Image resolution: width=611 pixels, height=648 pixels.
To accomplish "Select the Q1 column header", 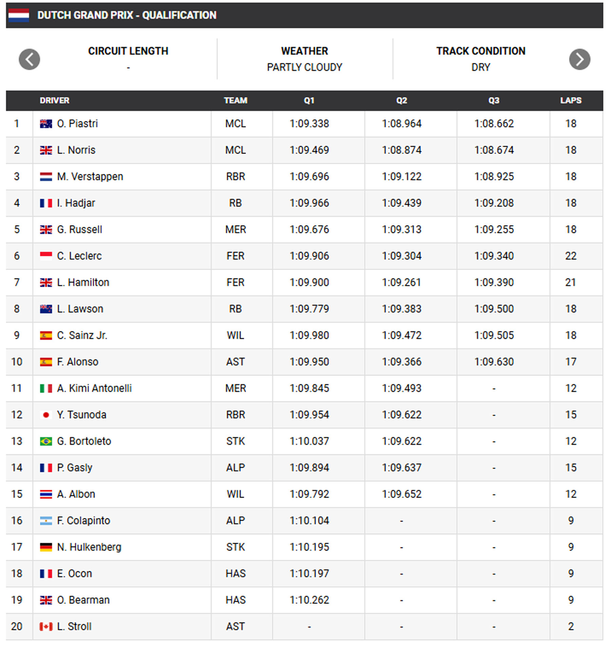I will tap(309, 101).
